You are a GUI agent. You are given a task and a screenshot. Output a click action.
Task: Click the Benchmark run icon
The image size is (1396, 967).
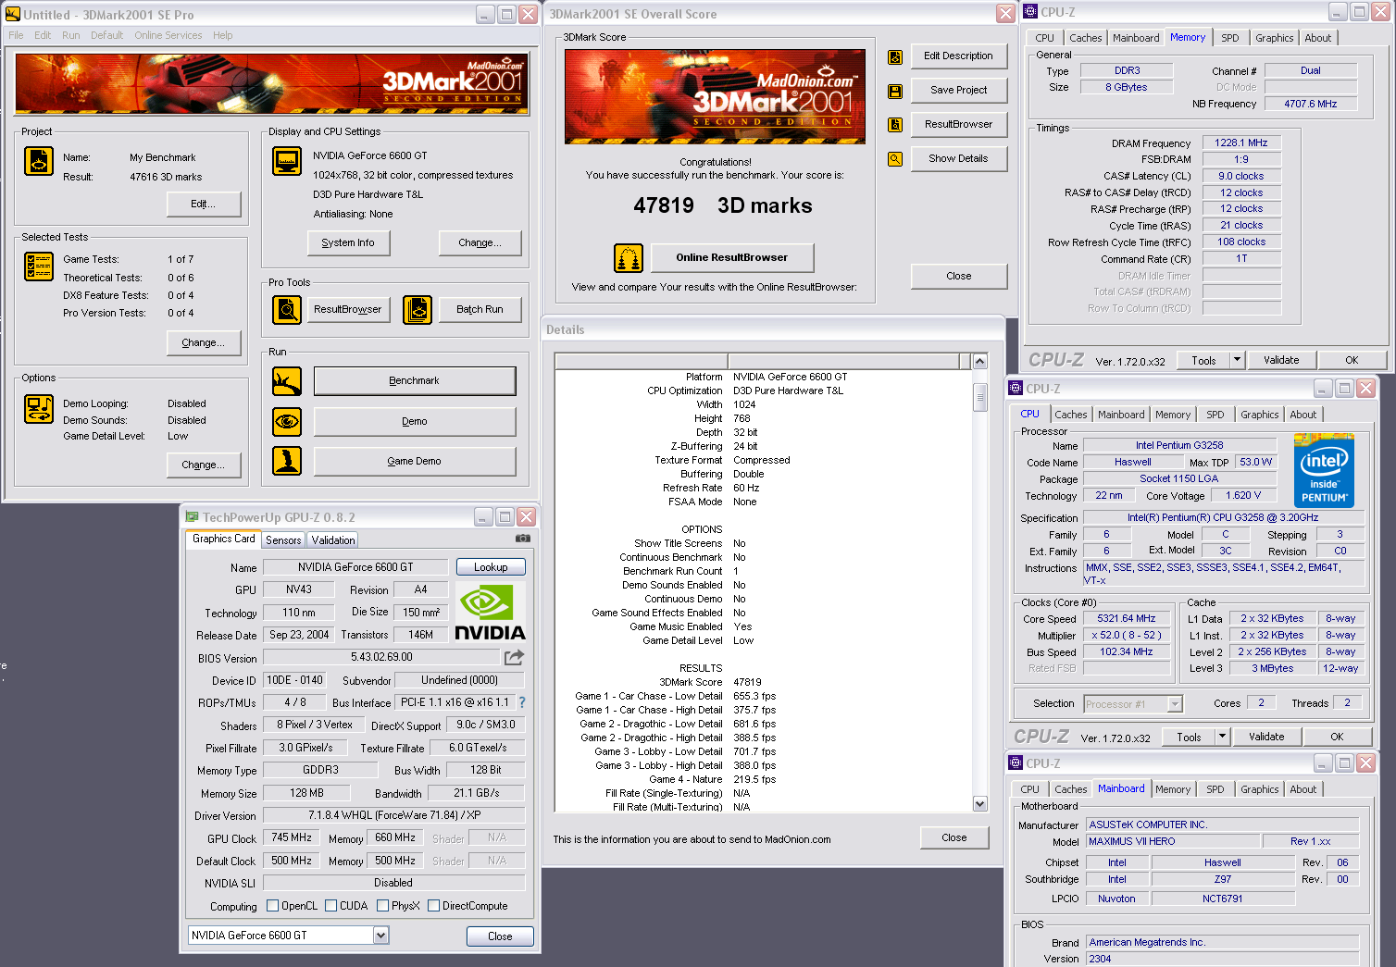point(287,381)
